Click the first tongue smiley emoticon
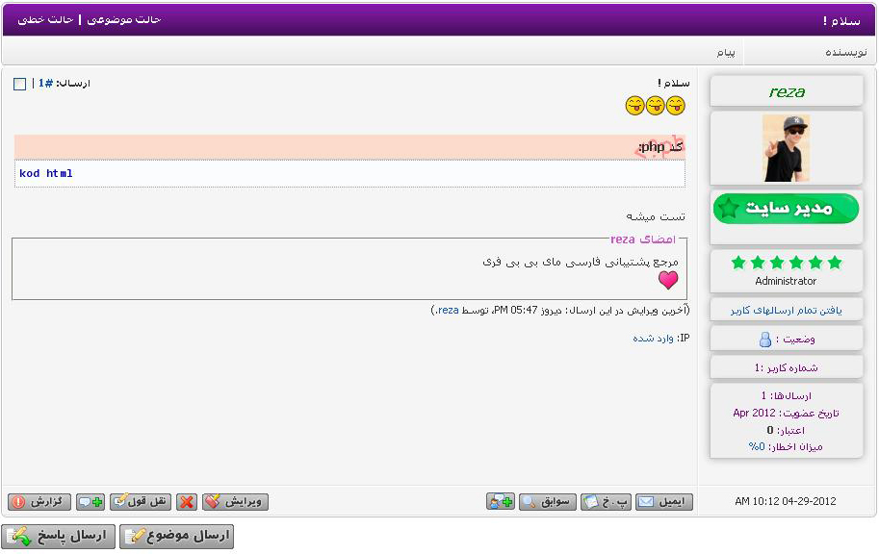This screenshot has width=879, height=554. (676, 105)
